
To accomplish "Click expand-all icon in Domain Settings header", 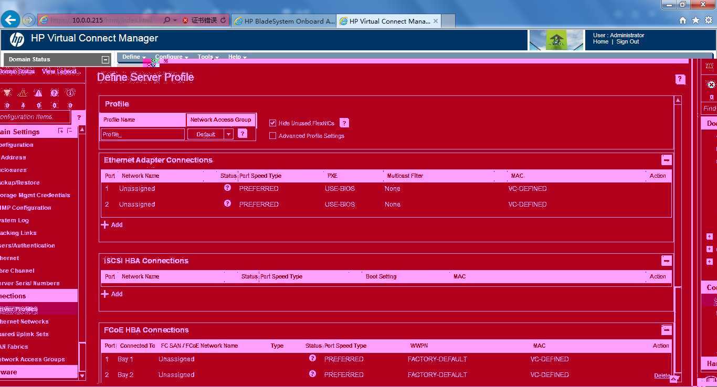I will pyautogui.click(x=61, y=131).
